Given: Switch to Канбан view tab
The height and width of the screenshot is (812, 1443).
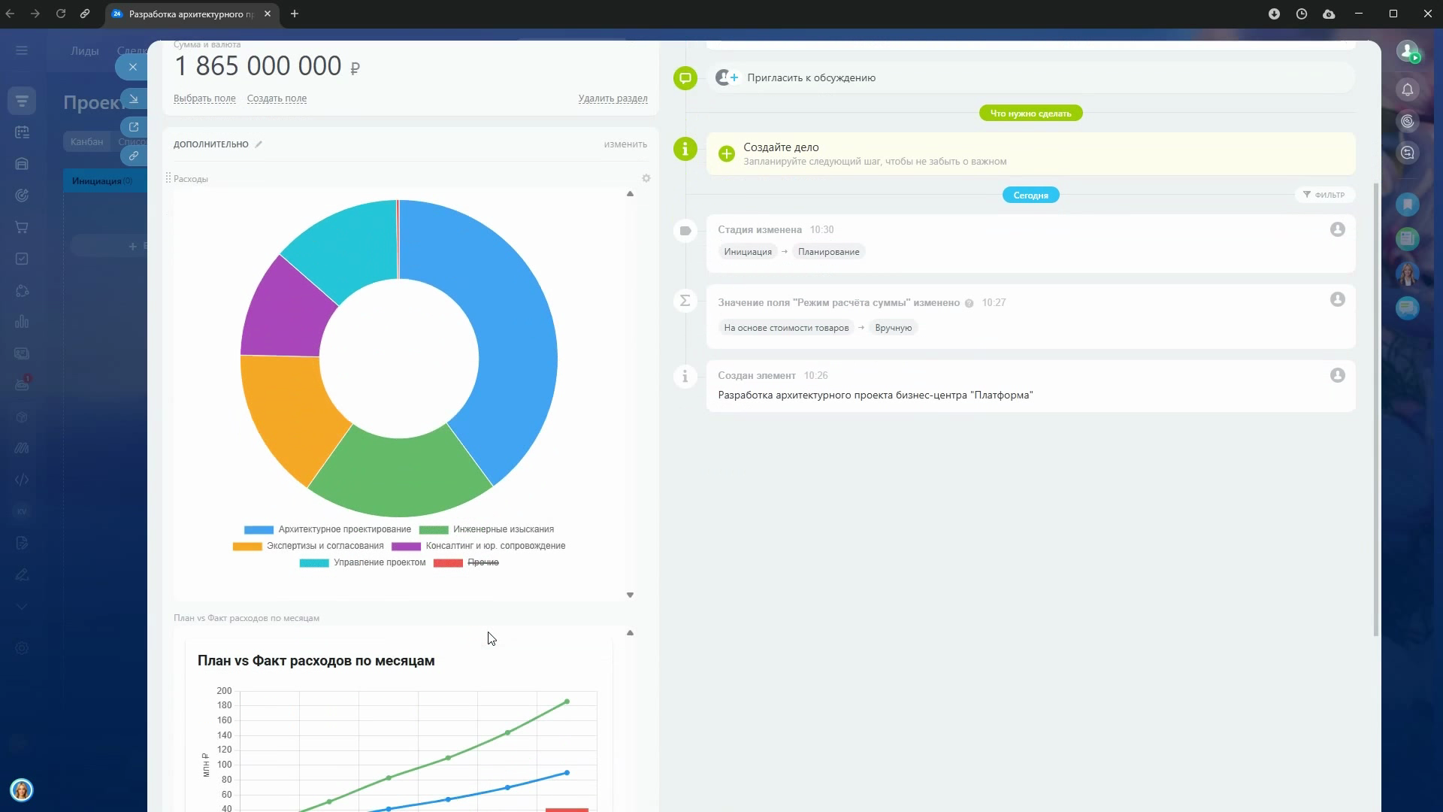Looking at the screenshot, I should [87, 141].
